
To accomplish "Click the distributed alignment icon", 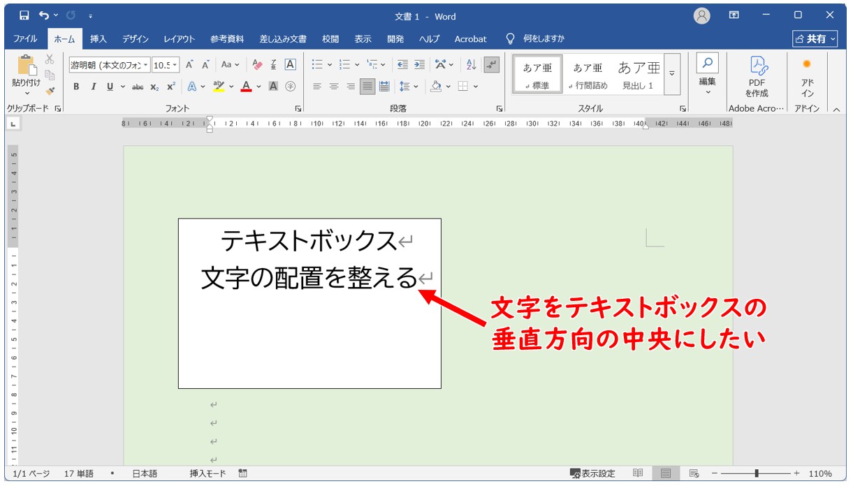I will click(384, 87).
